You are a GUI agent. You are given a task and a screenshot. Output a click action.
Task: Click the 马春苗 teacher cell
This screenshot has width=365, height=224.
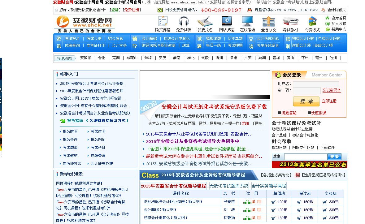click(229, 202)
